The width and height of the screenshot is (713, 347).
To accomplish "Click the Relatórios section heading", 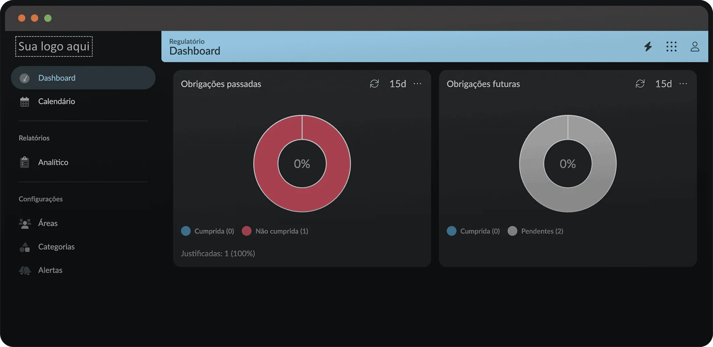I will point(34,138).
